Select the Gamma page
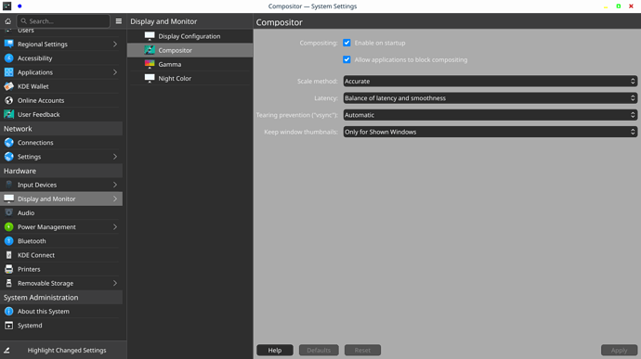The image size is (641, 359). point(190,64)
